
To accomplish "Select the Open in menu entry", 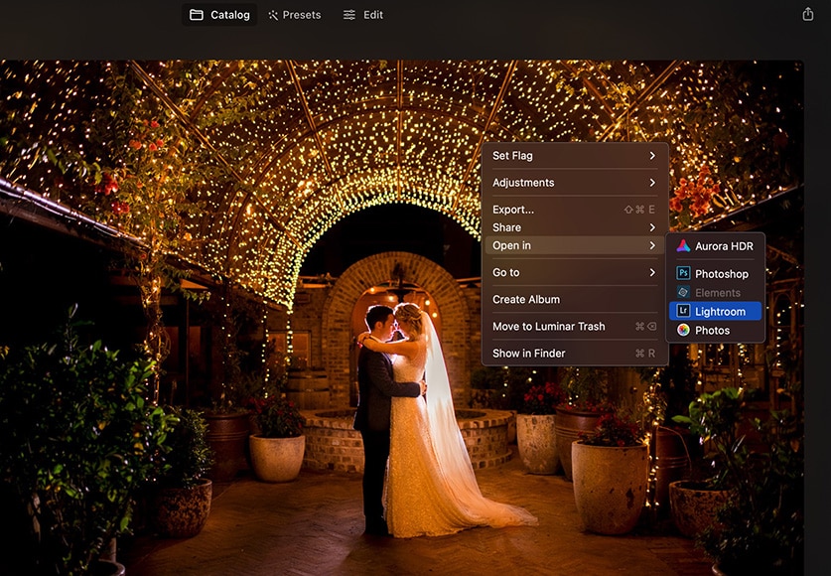I will click(x=575, y=245).
